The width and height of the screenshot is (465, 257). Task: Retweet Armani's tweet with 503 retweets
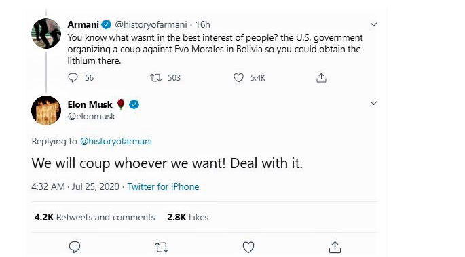coord(155,78)
